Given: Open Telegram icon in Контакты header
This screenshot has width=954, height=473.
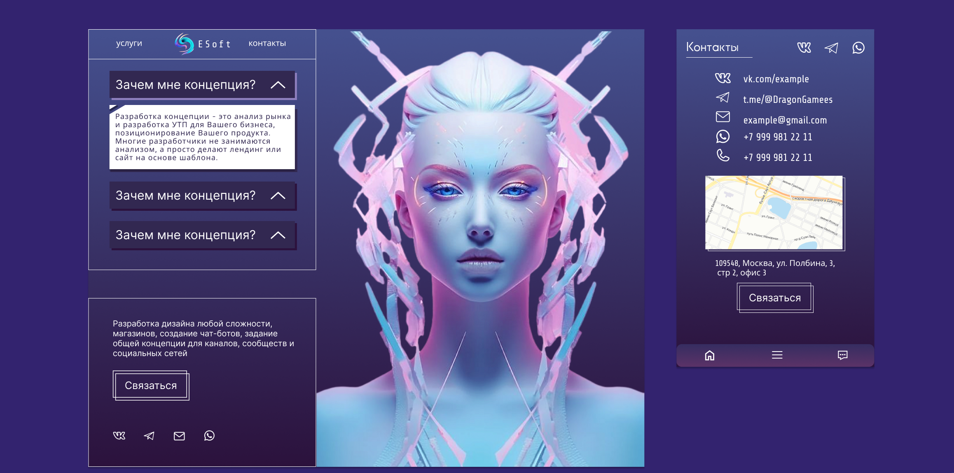Looking at the screenshot, I should (831, 48).
